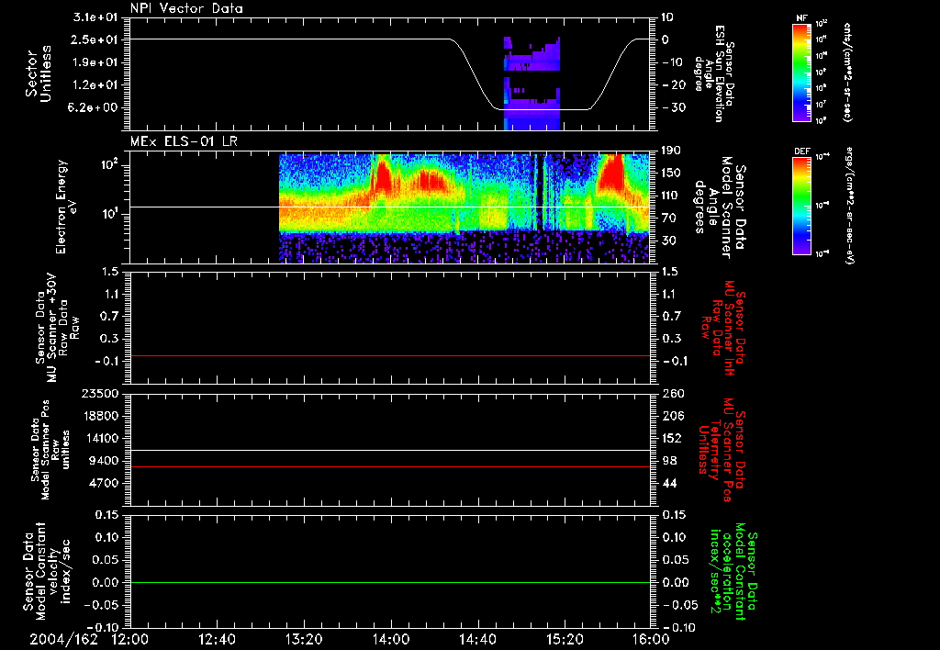Click the red electron peak near 16:00
The height and width of the screenshot is (650, 940).
612,172
